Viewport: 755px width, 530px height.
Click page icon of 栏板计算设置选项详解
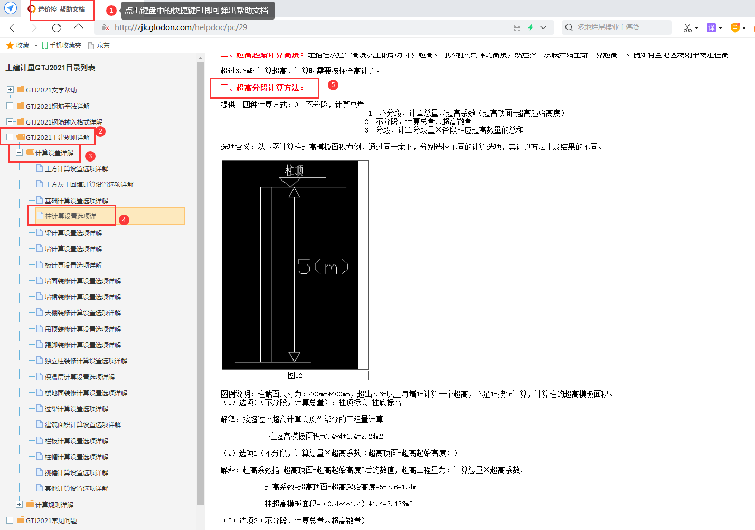[40, 440]
